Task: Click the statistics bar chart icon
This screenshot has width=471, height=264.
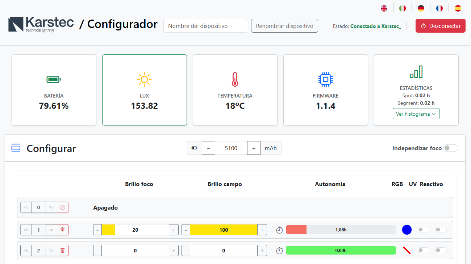Action: coord(416,72)
